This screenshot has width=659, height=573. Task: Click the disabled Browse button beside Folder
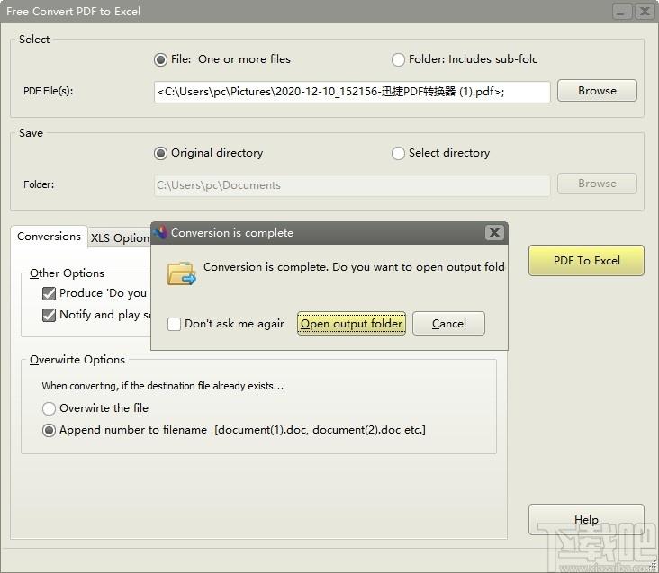tap(597, 184)
